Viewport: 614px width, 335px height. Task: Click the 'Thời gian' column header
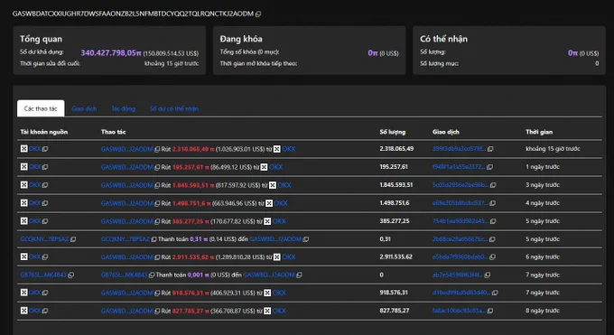click(539, 132)
